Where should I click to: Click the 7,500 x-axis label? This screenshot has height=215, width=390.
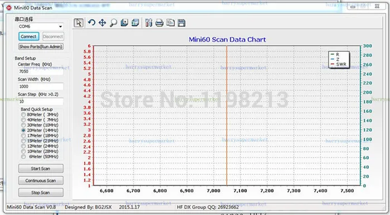coord(347,190)
